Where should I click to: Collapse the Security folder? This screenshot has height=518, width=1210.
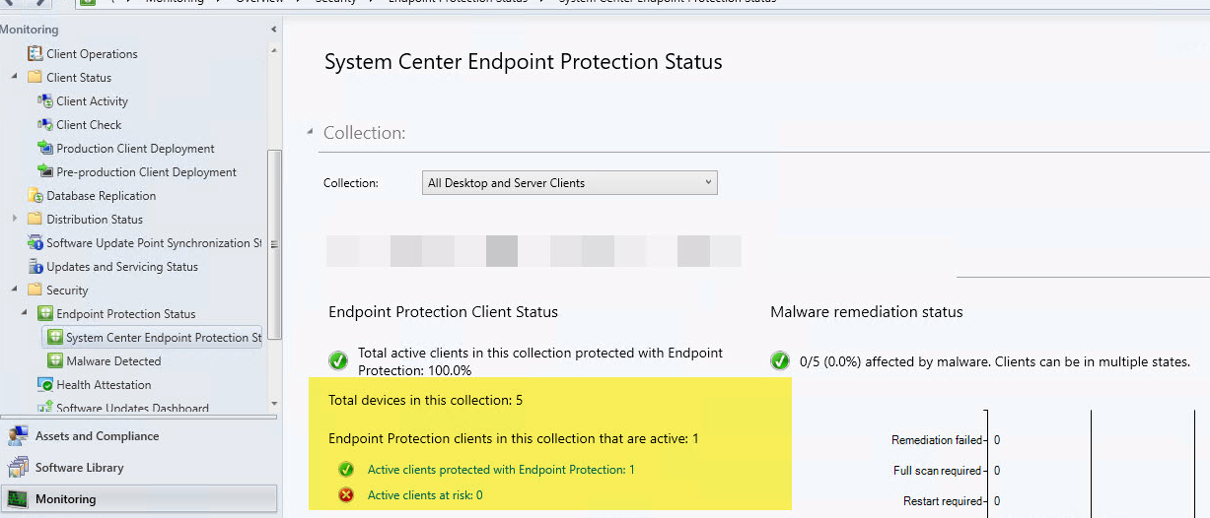pyautogui.click(x=15, y=291)
